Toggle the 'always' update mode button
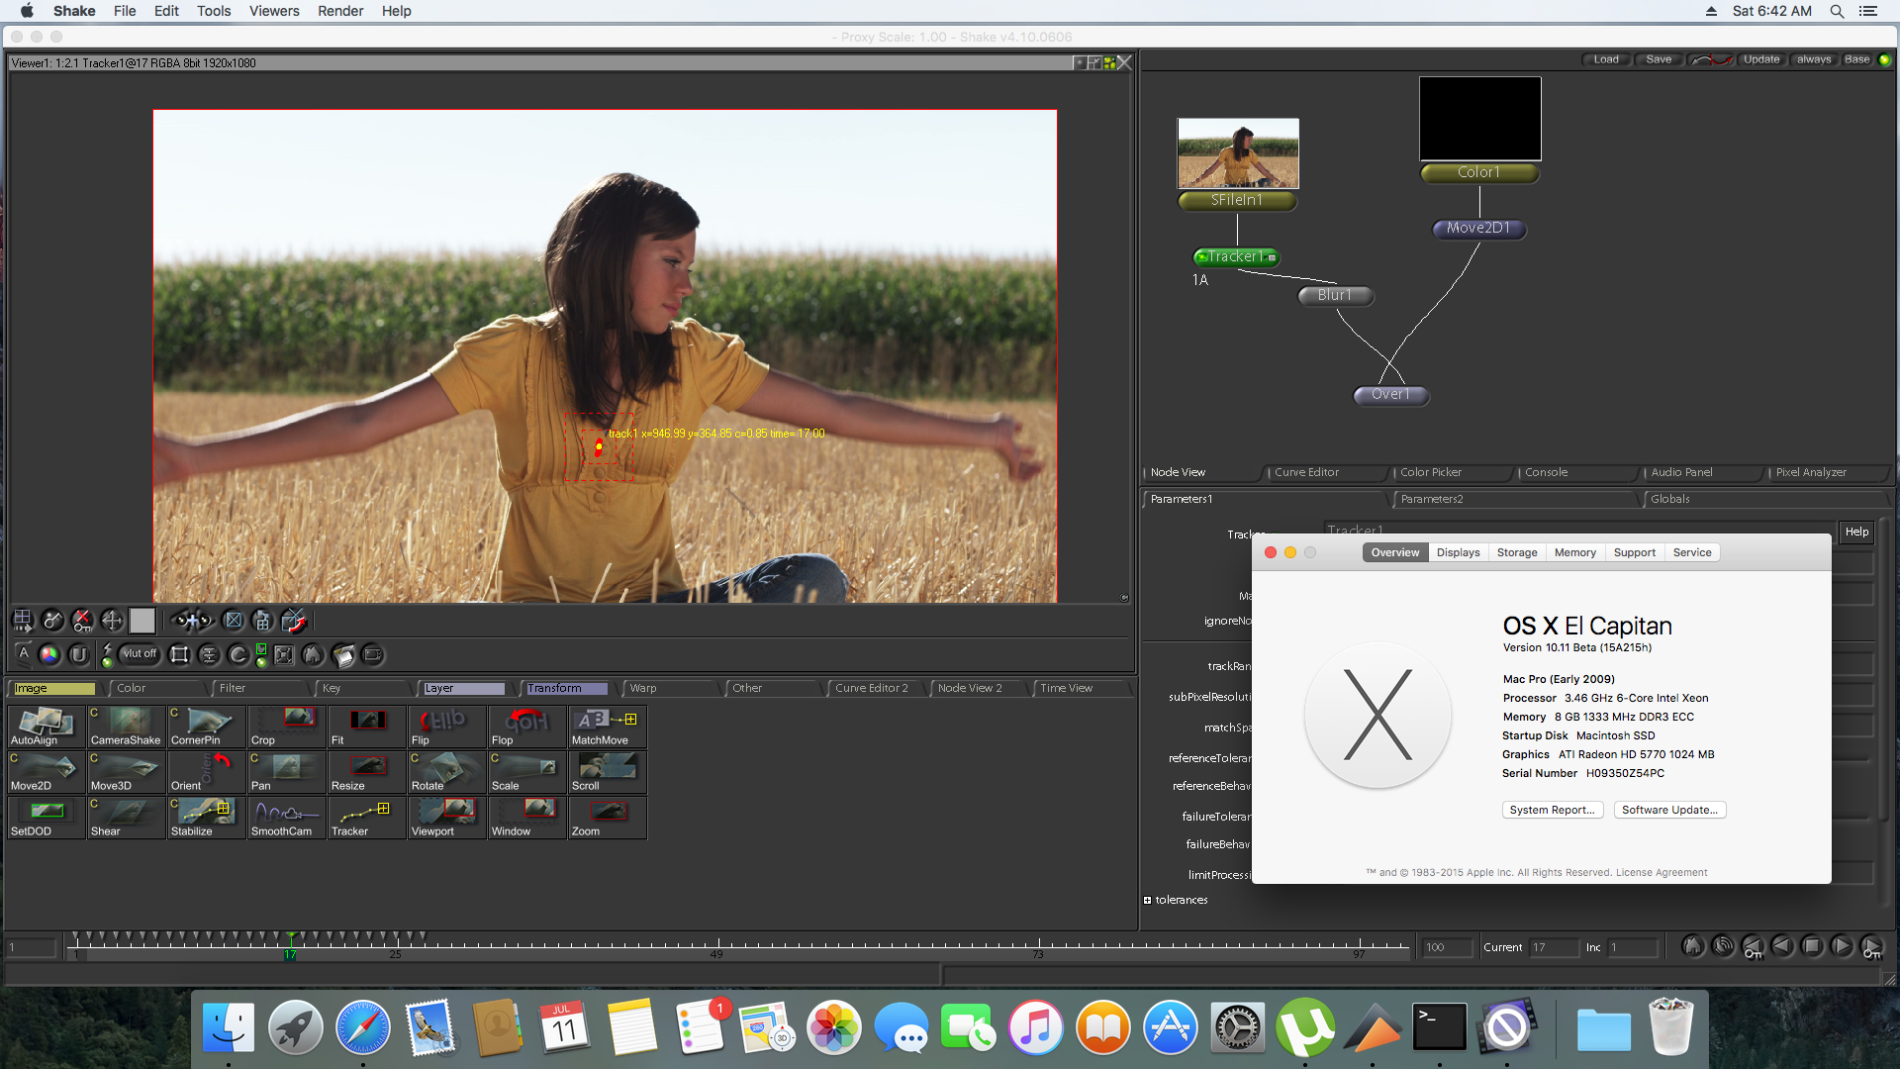 pos(1814,59)
